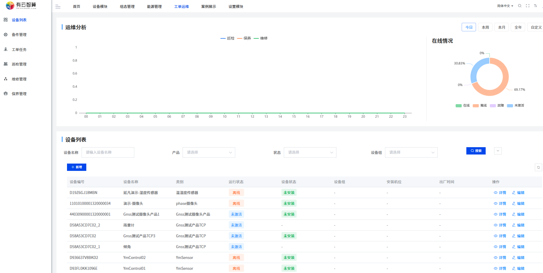The height and width of the screenshot is (273, 543).
Task: Click the search magnifier icon in header
Action: 520,6
